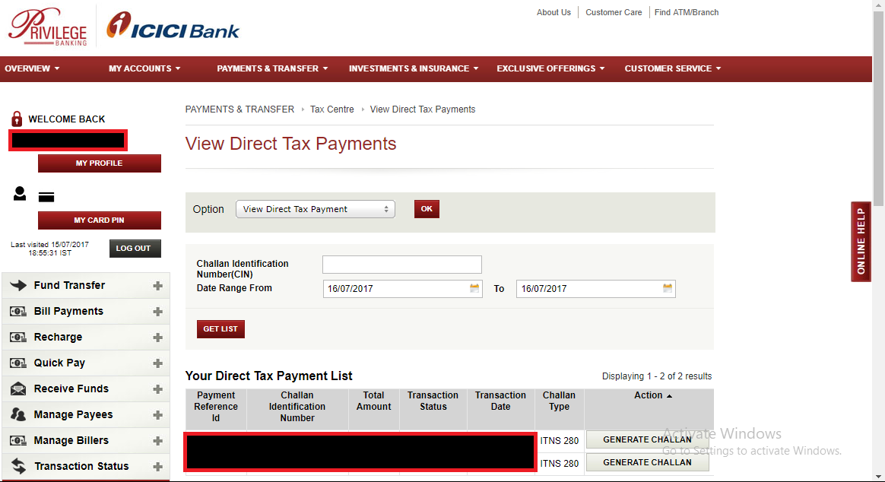Viewport: 885px width, 482px height.
Task: Click the MY PROFILE button
Action: coord(100,163)
